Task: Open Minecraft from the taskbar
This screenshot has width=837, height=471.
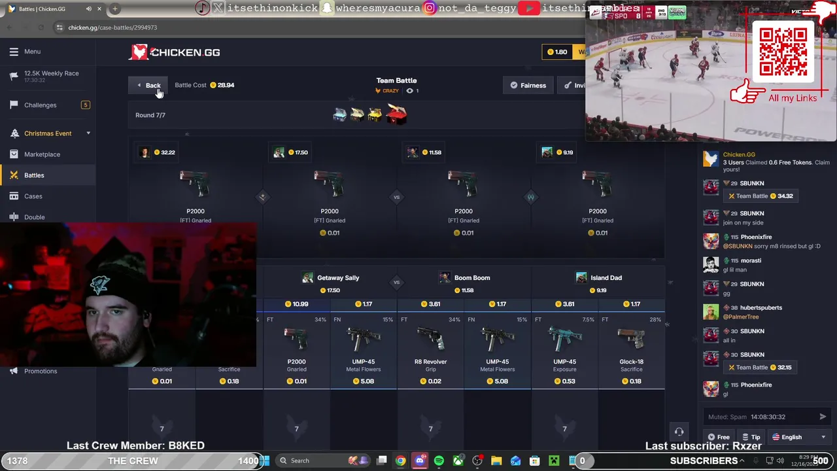Action: tap(554, 461)
